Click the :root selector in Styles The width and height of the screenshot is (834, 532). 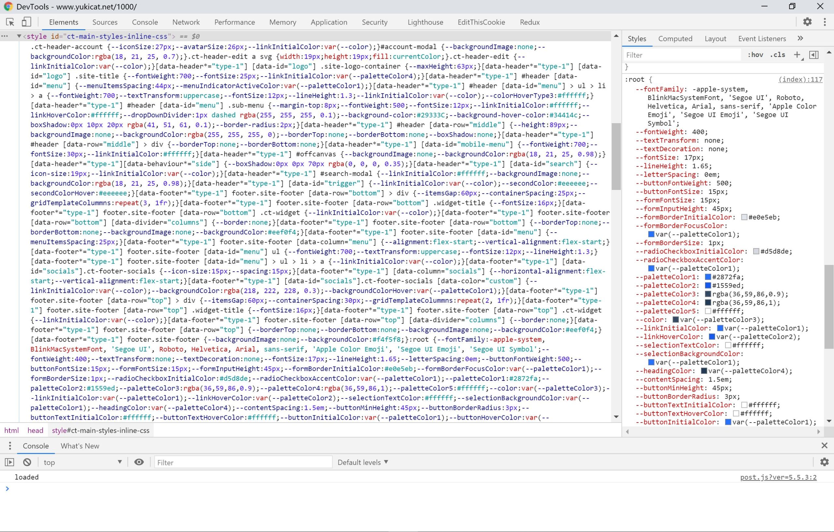coord(635,79)
